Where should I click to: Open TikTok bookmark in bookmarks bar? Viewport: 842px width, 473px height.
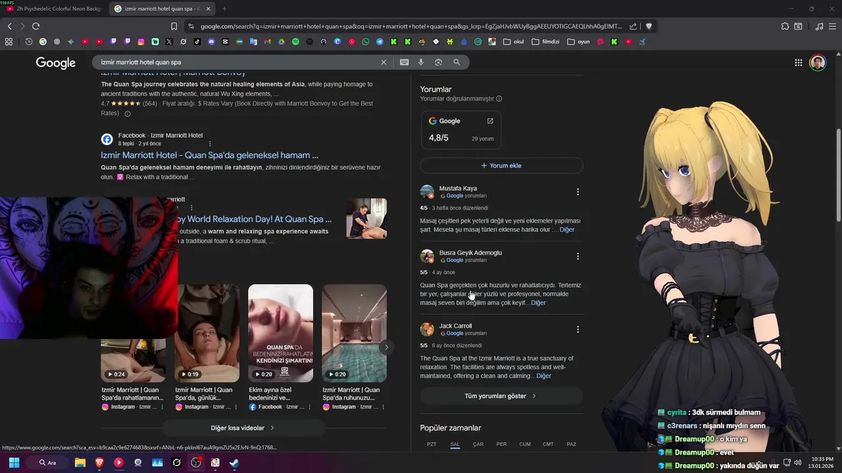pos(197,41)
